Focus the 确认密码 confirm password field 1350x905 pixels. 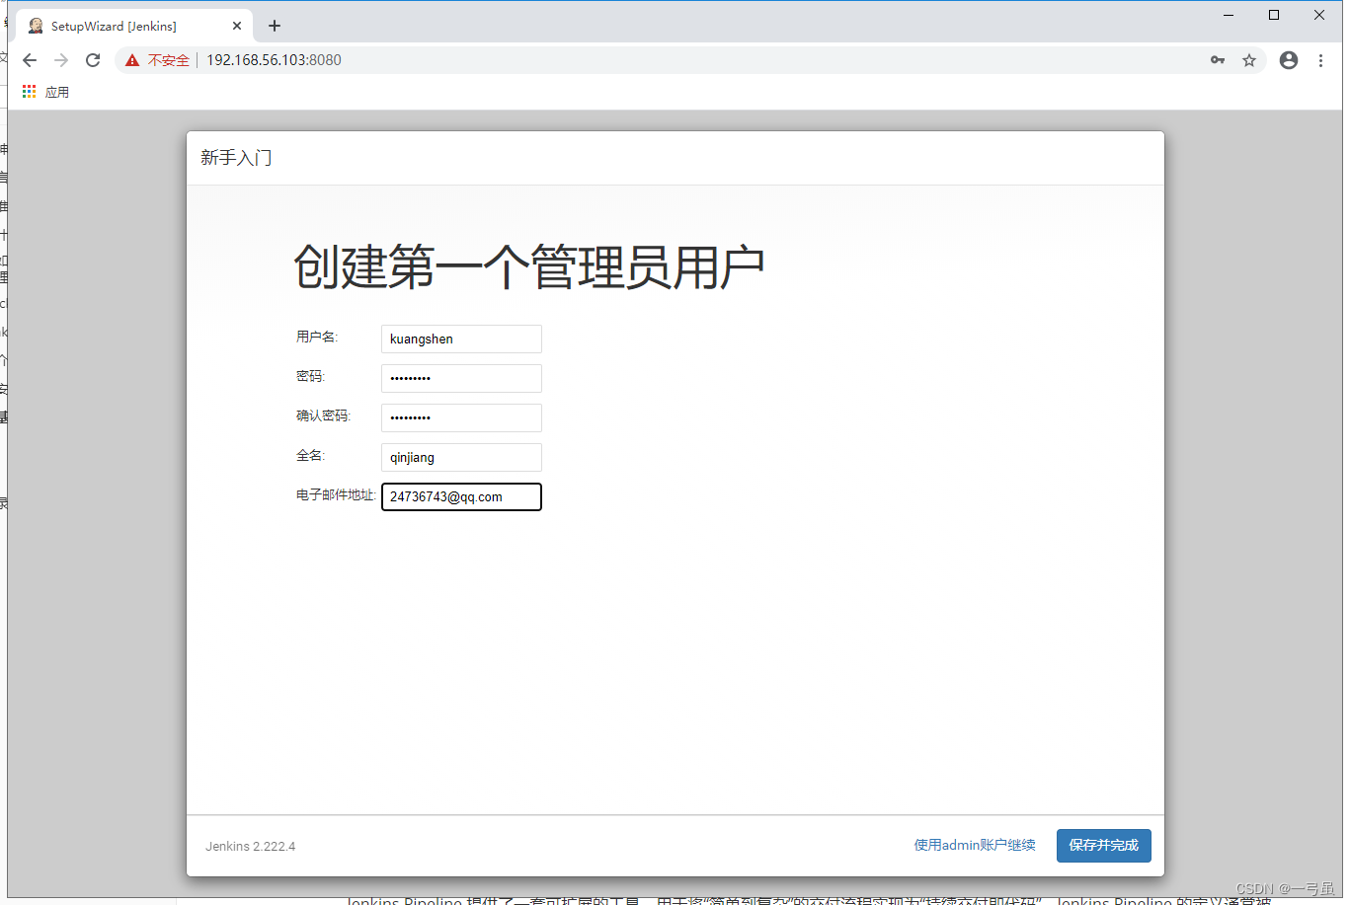click(x=461, y=417)
